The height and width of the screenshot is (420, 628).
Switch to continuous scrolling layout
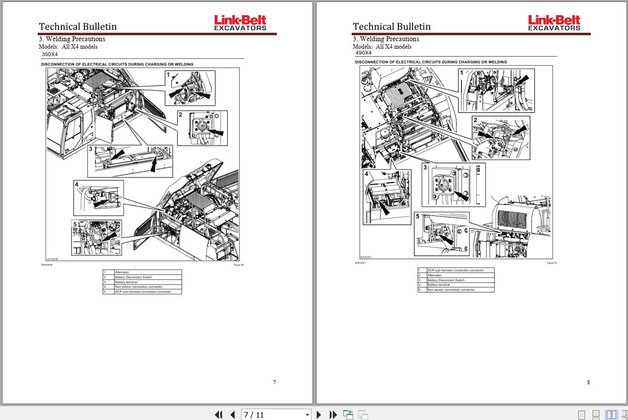[x=596, y=415]
